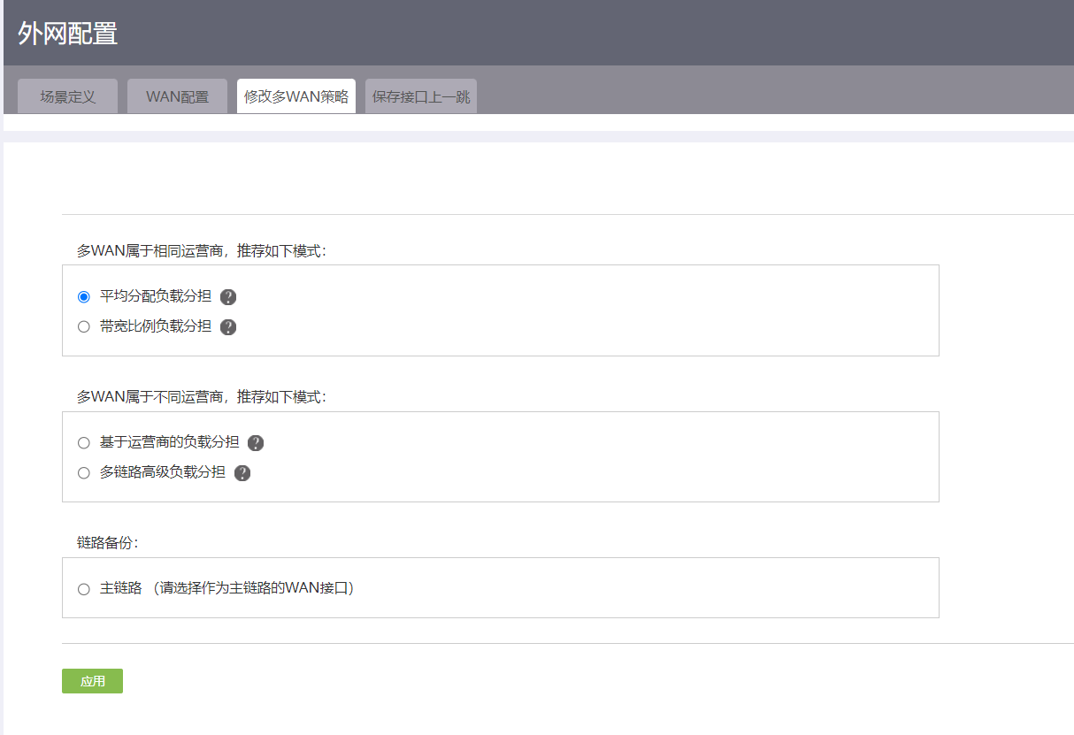Open help icon for 平均分配负载分担
This screenshot has height=735, width=1074.
point(228,297)
